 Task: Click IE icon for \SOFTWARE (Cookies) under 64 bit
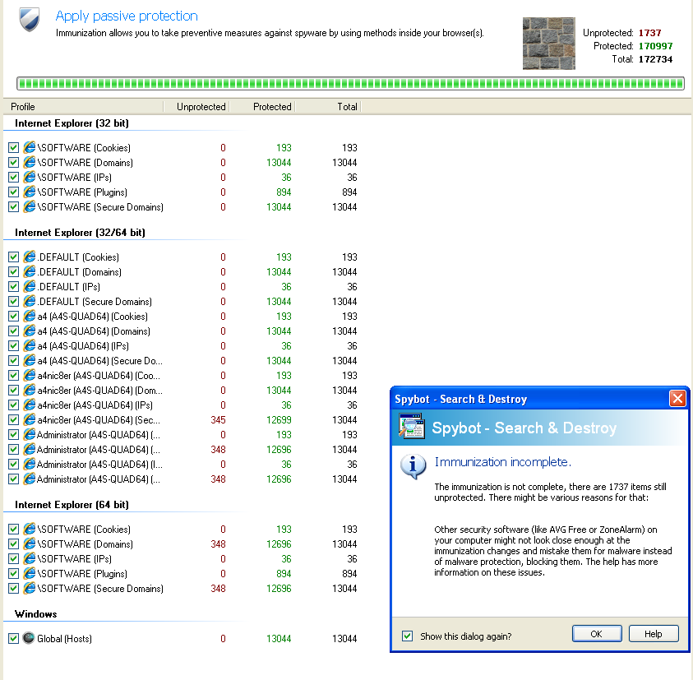[29, 530]
